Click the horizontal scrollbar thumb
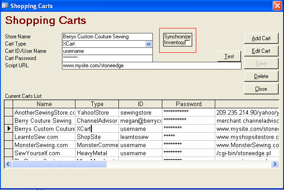 tap(59, 164)
